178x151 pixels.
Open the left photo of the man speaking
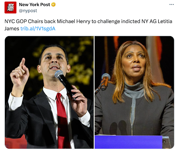pos(49,92)
